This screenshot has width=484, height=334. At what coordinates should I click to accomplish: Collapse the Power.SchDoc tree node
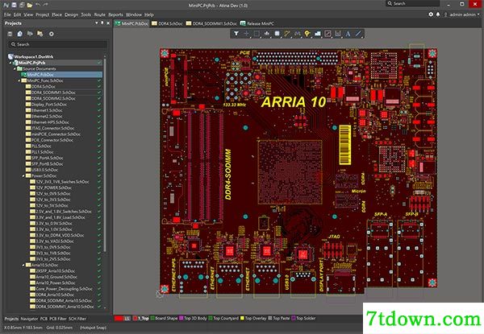23,175
